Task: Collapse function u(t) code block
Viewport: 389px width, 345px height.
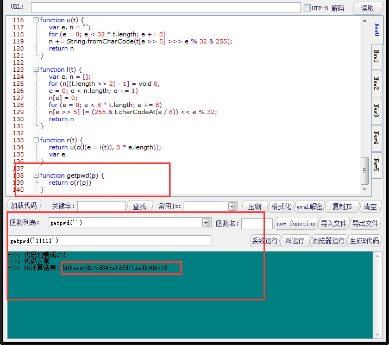Action: [36, 20]
